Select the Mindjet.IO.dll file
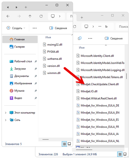 (x=87, y=91)
